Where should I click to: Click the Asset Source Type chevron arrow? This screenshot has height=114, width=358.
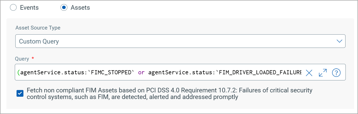tap(339, 41)
